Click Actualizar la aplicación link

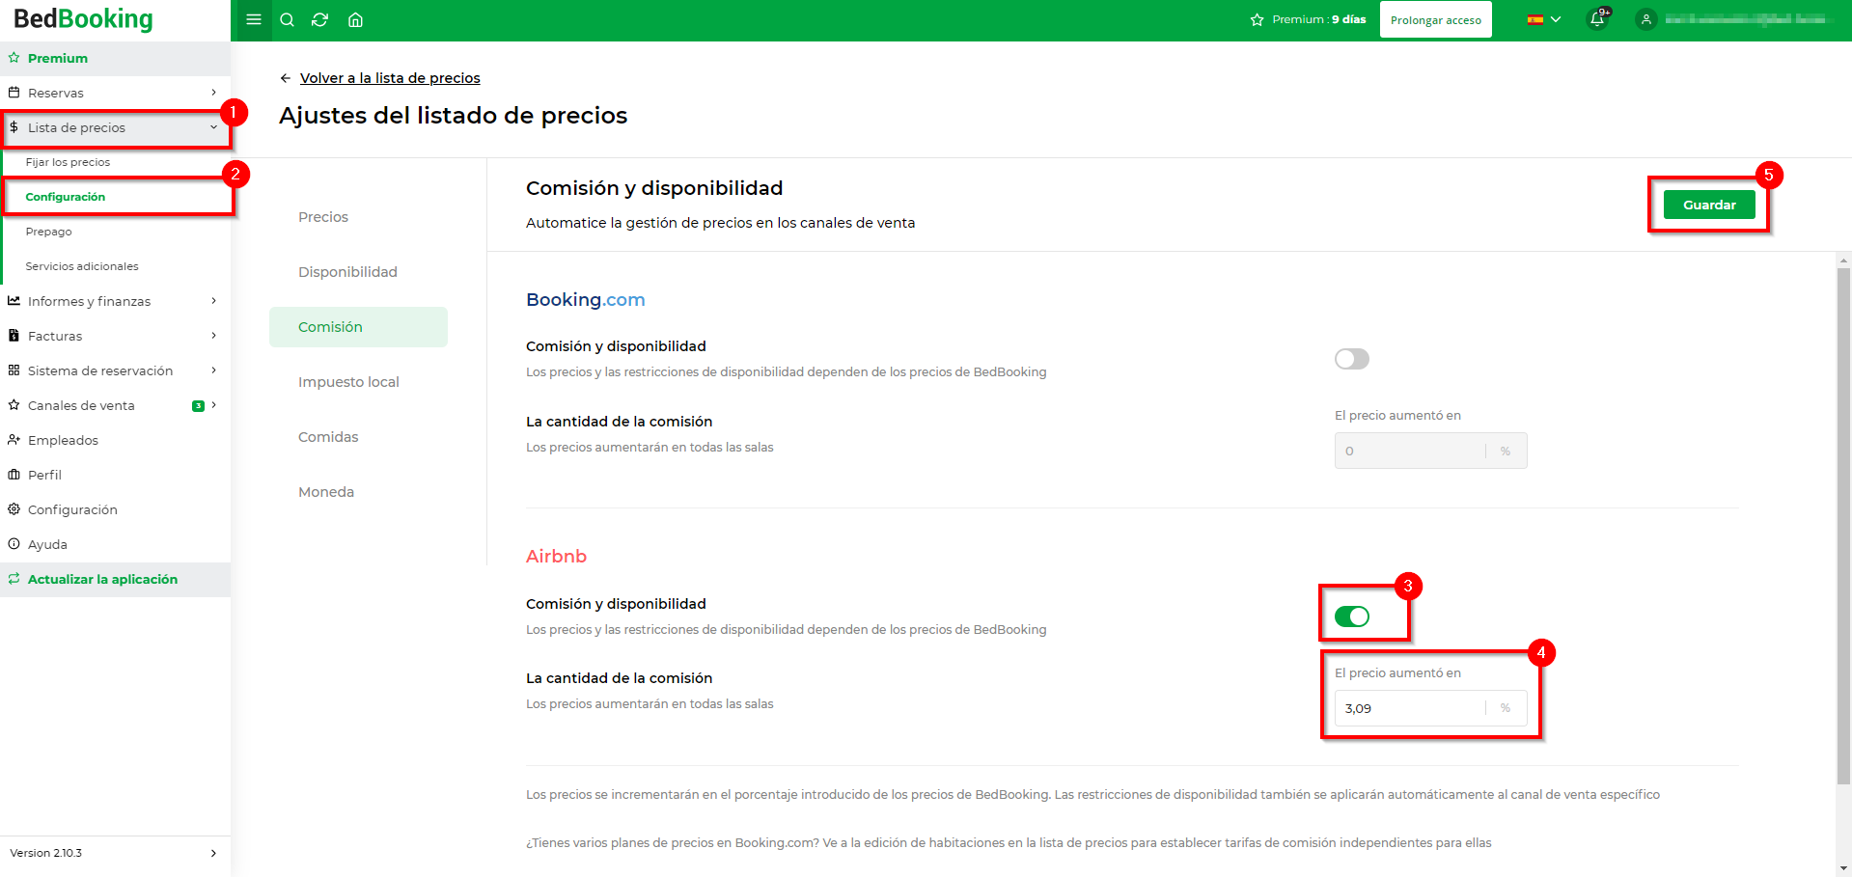[x=102, y=579]
